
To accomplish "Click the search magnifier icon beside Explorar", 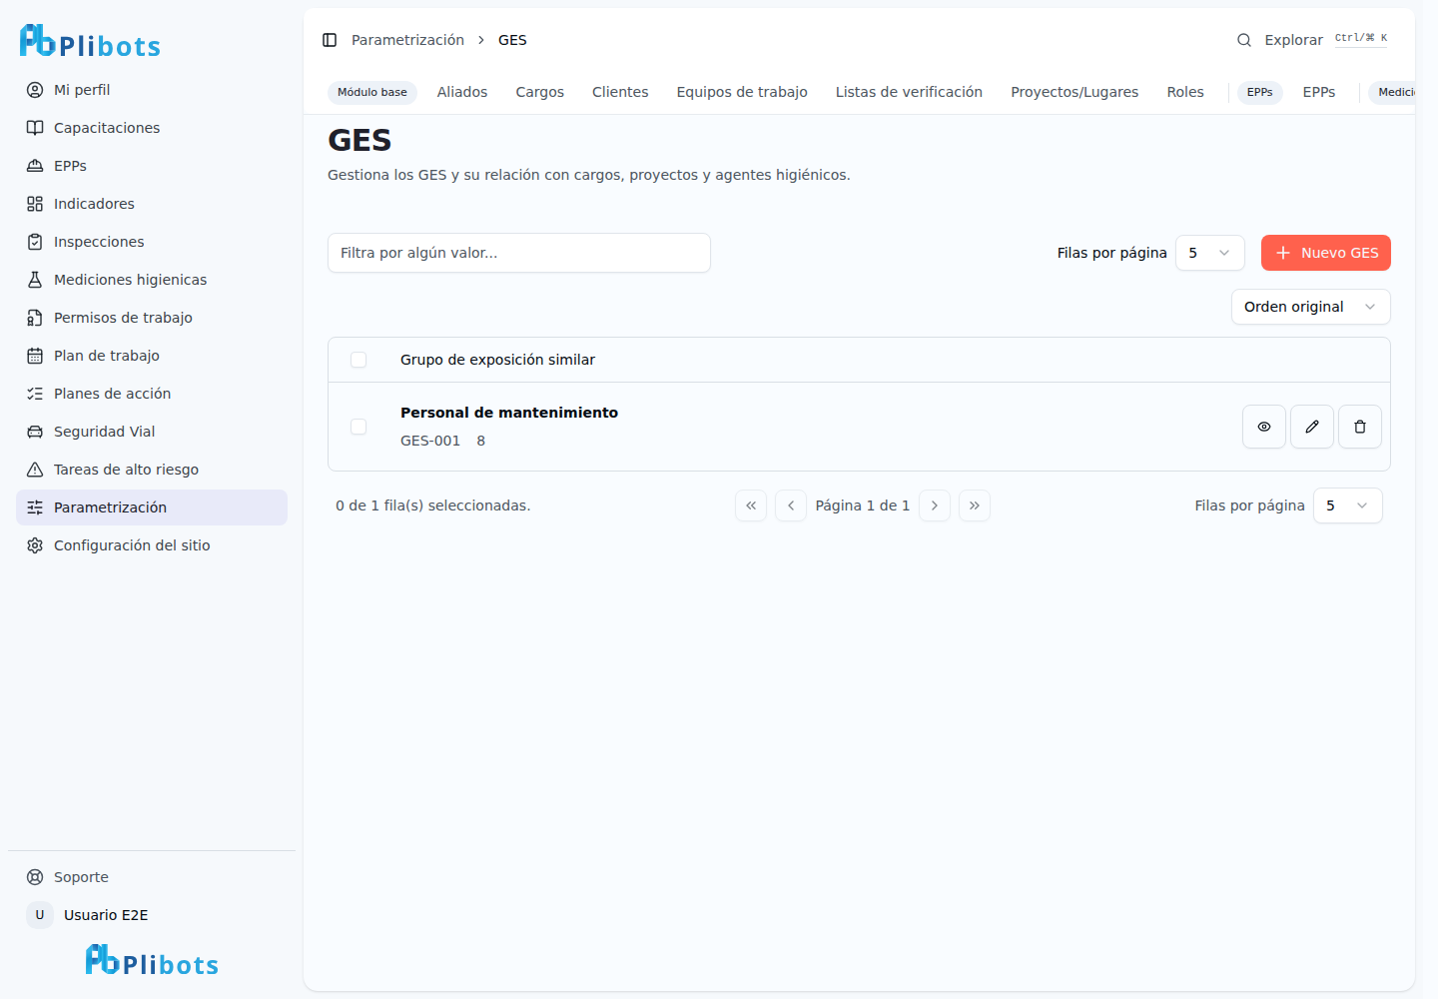I will [1244, 40].
